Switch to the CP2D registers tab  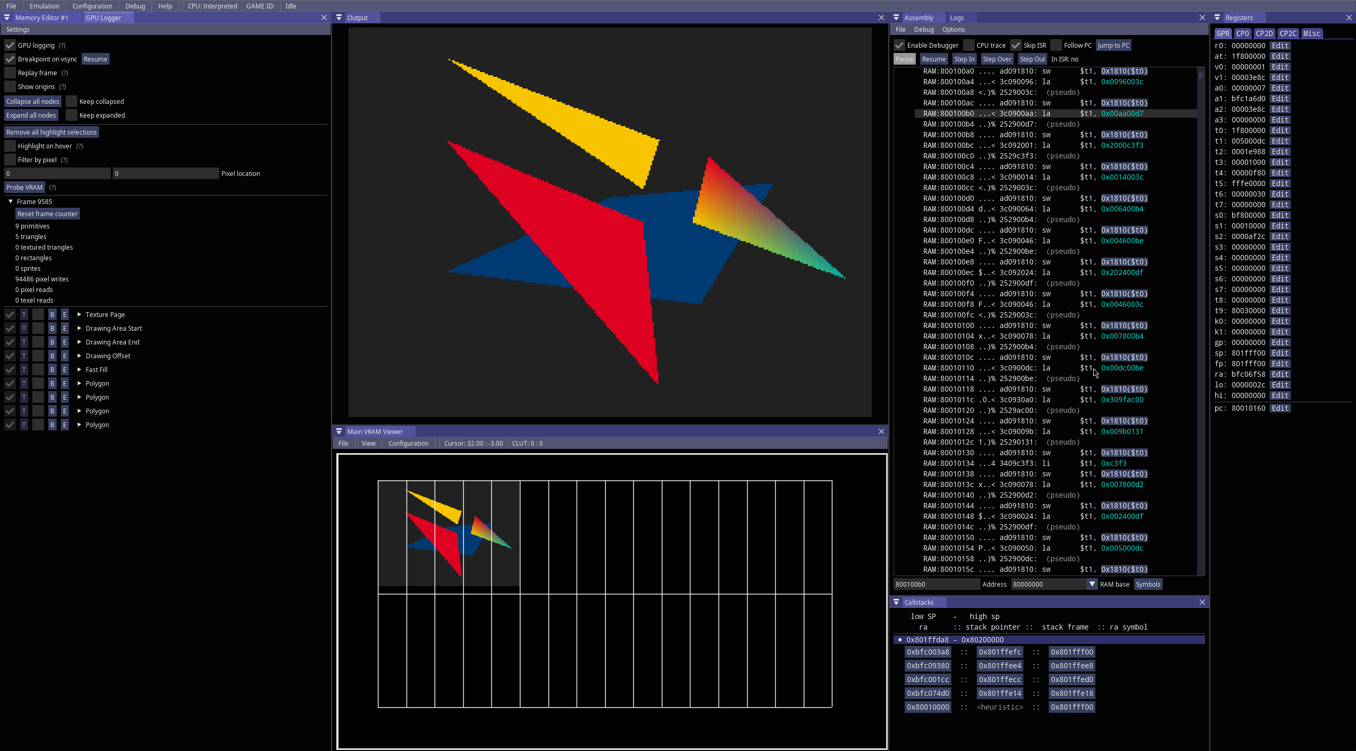[x=1264, y=33]
